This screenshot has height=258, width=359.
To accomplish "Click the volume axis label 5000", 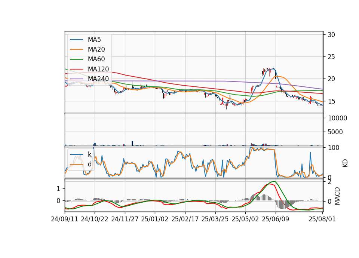I will pos(335,132).
